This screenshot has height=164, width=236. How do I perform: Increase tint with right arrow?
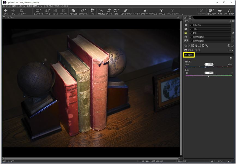coord(214,73)
